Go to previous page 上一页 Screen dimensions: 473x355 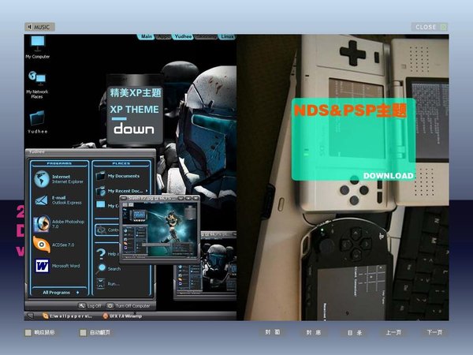(393, 332)
